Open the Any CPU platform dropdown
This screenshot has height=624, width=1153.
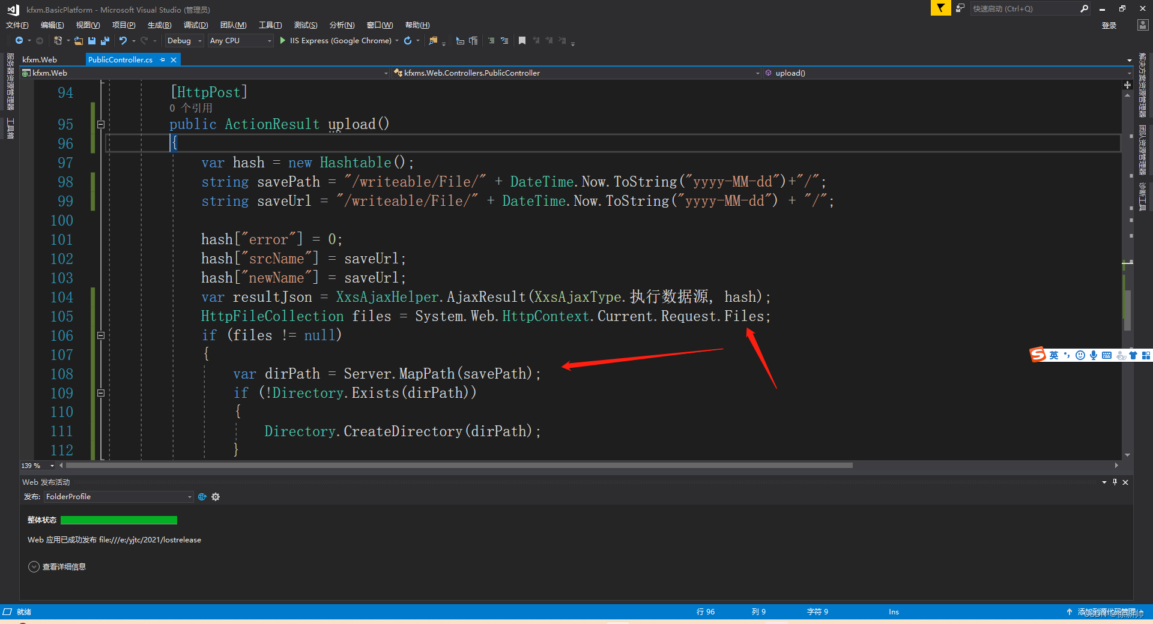[240, 41]
